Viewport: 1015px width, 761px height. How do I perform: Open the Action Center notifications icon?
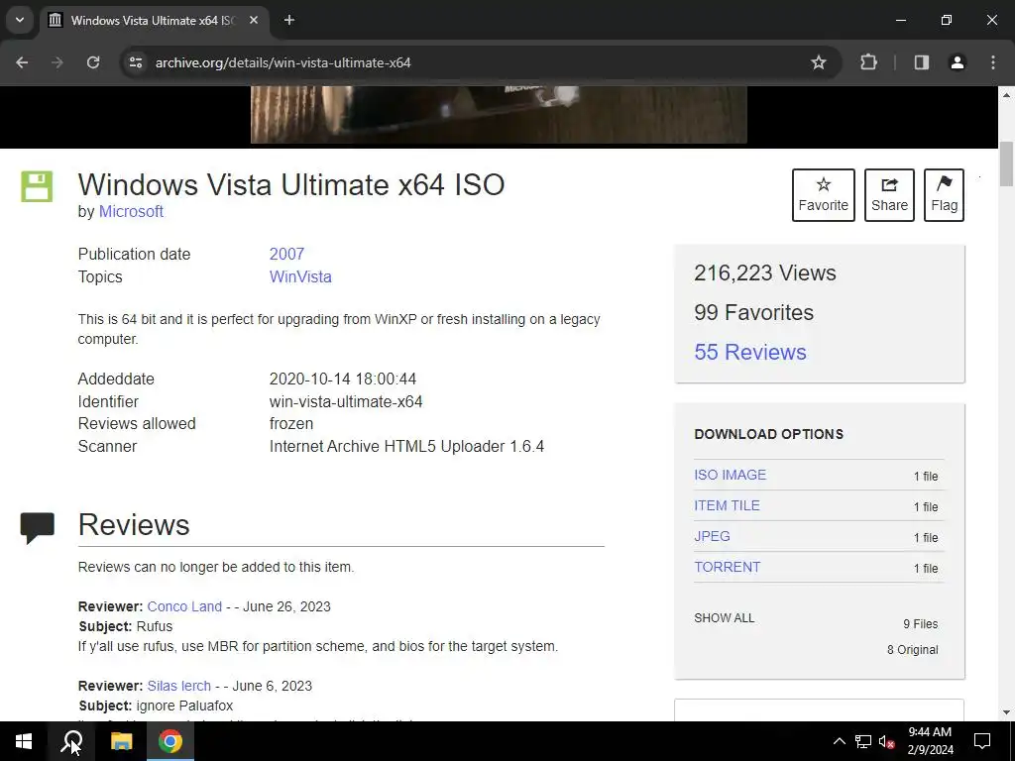tap(982, 741)
